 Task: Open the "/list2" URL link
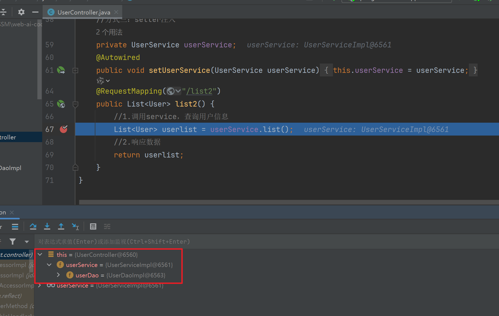point(199,91)
